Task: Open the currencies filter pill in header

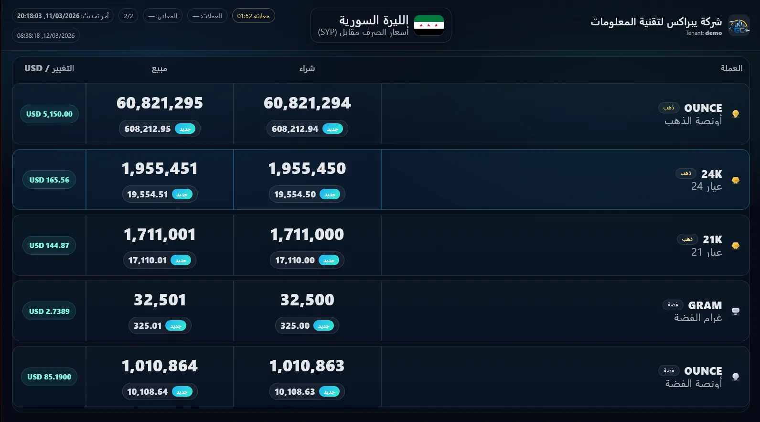Action: [207, 16]
